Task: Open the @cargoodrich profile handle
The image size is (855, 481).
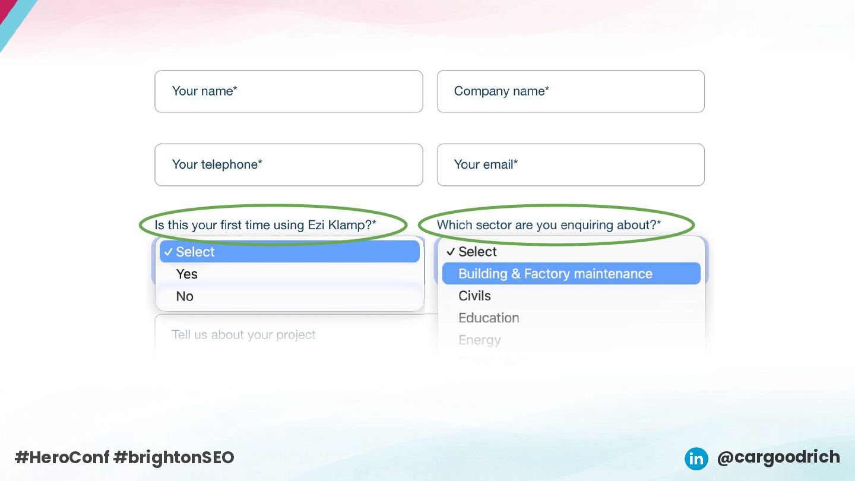Action: point(778,457)
